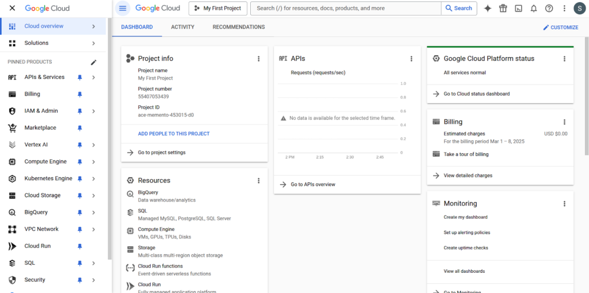Viewport: 589px width, 293px height.
Task: Open Cloud overview menu item
Action: tap(53, 26)
